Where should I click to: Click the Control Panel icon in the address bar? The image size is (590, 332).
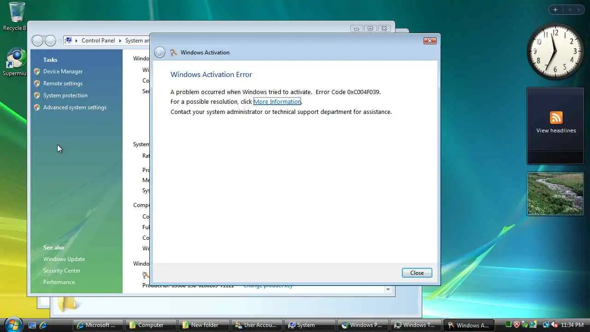coord(68,40)
